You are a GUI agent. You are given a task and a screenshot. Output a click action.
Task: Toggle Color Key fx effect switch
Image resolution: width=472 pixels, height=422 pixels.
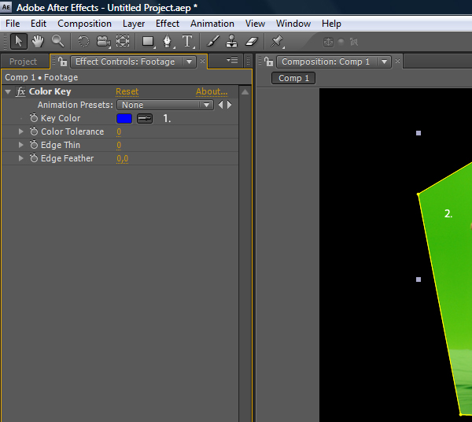20,91
